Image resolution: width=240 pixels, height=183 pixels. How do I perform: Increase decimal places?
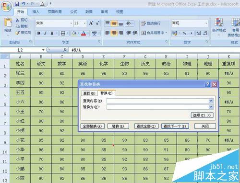[x=199, y=33]
